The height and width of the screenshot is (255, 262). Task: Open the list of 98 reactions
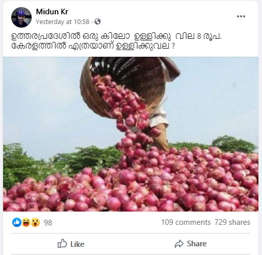[48, 223]
